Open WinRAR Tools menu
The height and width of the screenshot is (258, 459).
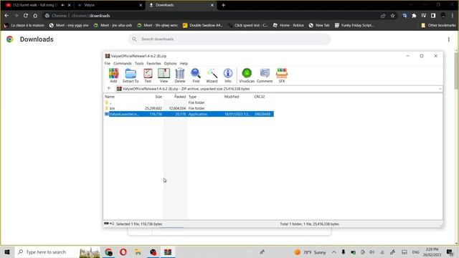(139, 64)
